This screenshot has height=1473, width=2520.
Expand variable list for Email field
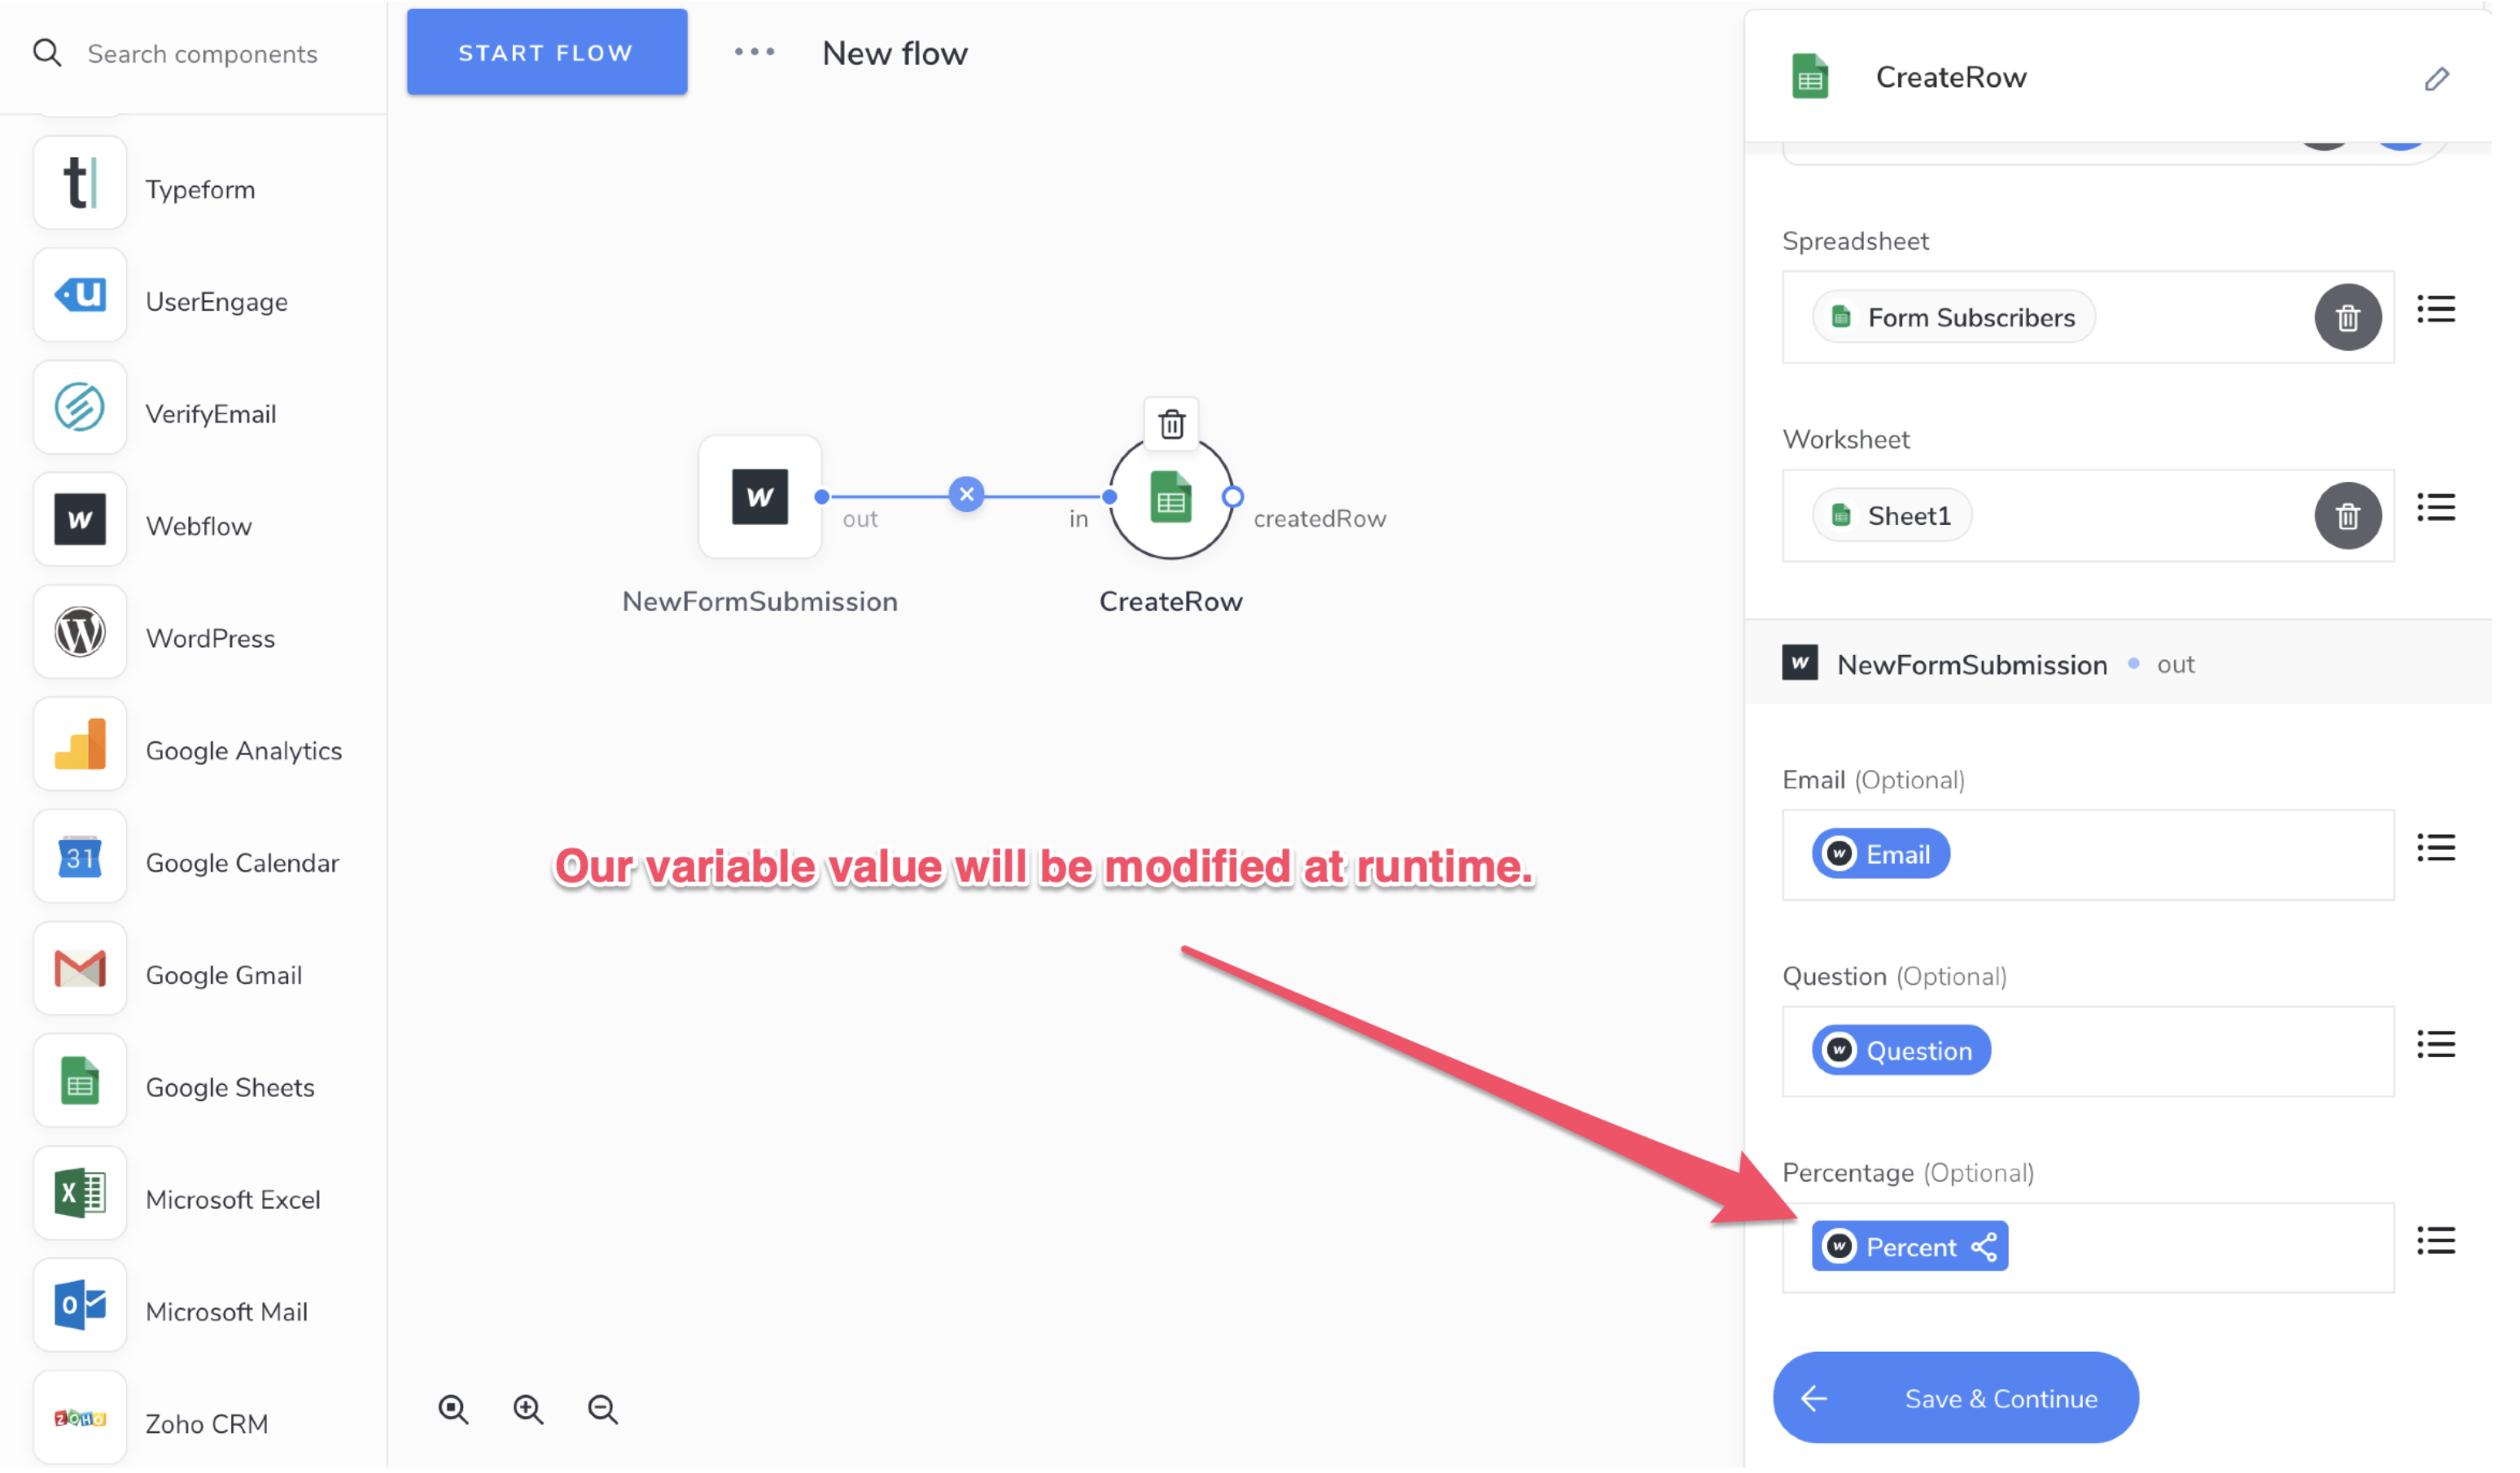click(2436, 849)
